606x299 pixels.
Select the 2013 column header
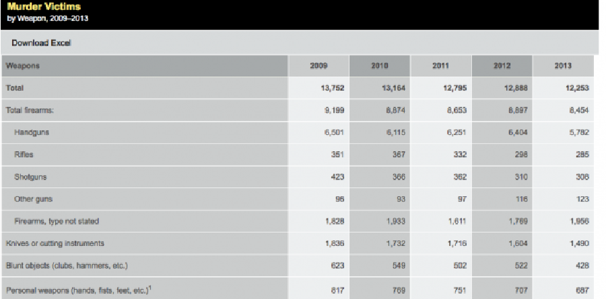tap(562, 66)
